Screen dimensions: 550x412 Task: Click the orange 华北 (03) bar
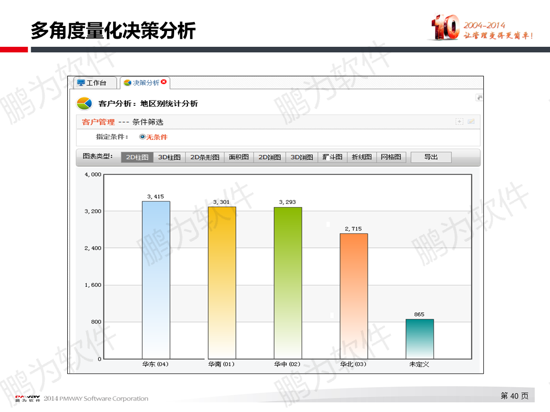point(354,296)
